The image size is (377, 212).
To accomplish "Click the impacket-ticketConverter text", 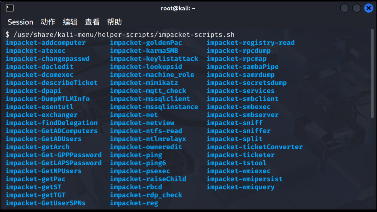I will (254, 147).
